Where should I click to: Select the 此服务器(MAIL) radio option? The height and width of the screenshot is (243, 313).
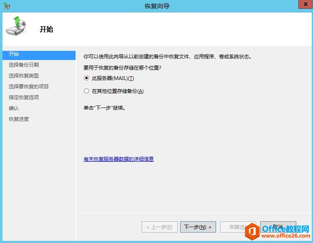87,78
